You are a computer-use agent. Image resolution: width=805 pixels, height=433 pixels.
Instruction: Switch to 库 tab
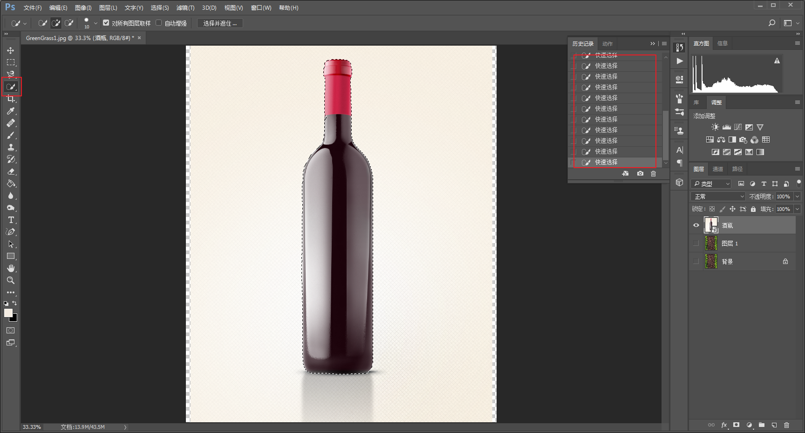696,102
